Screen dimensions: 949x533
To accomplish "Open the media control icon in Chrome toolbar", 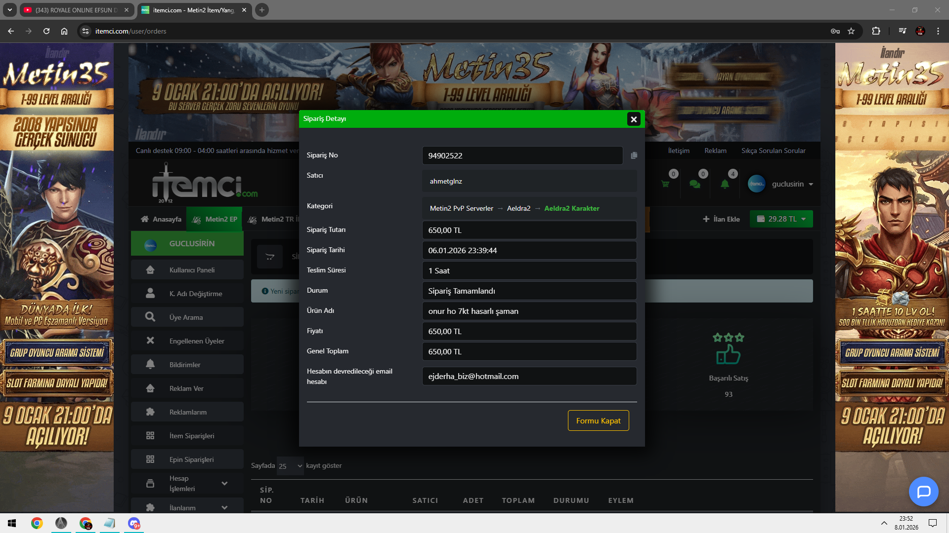I will click(903, 31).
